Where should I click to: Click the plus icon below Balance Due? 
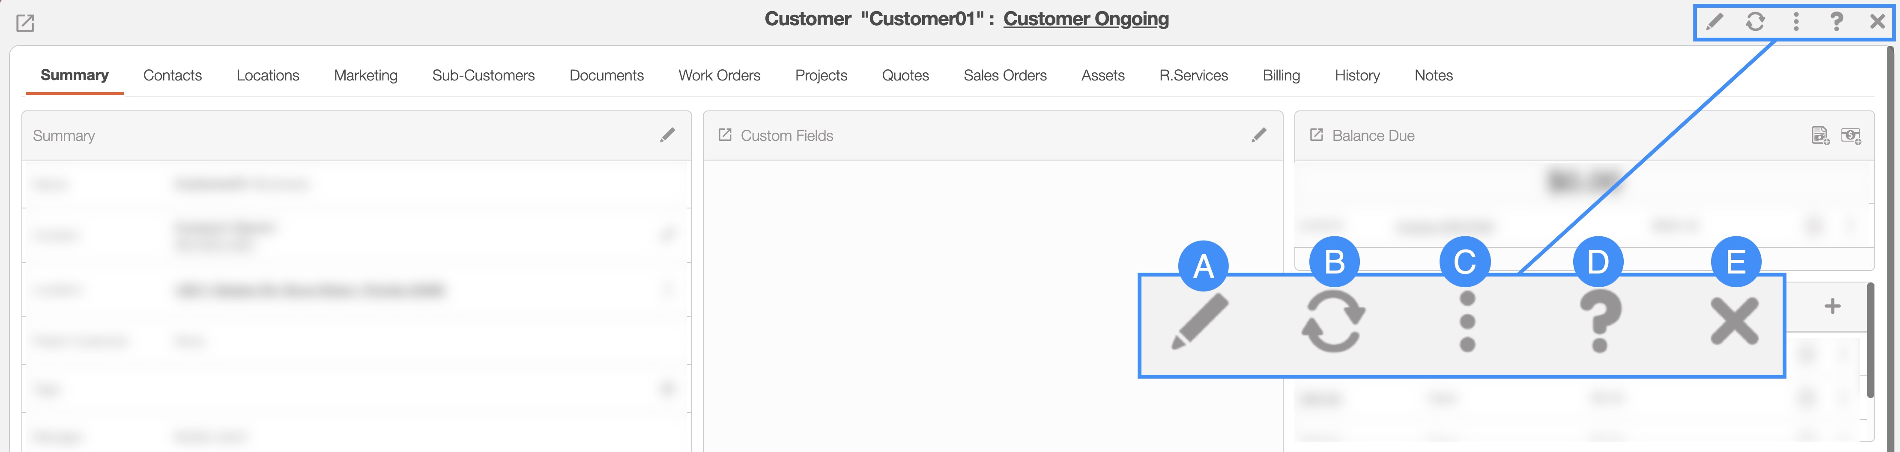tap(1832, 306)
